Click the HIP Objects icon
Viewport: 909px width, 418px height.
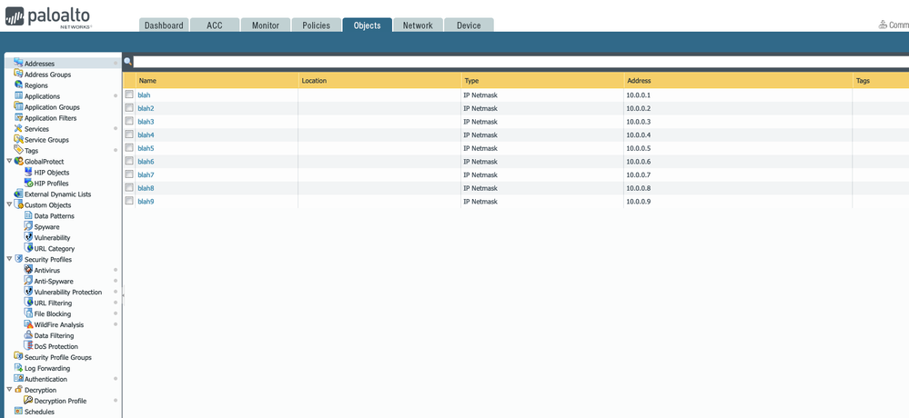28,172
